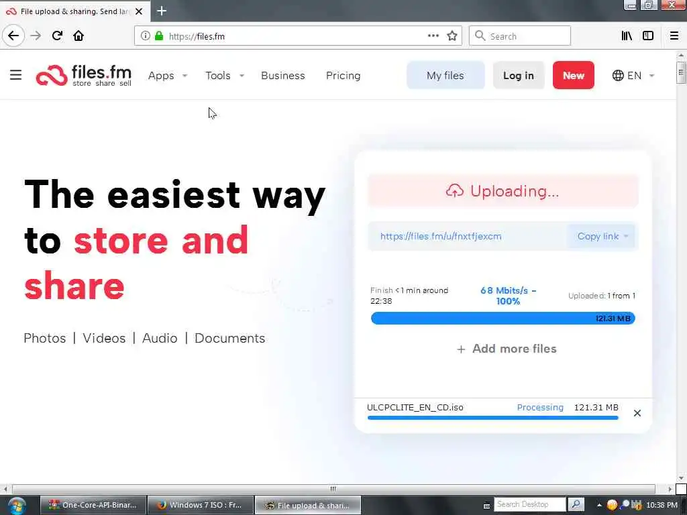
Task: Open the browser home icon
Action: click(78, 36)
